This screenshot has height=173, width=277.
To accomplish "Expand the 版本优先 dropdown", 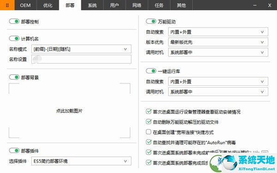I will (218, 42).
